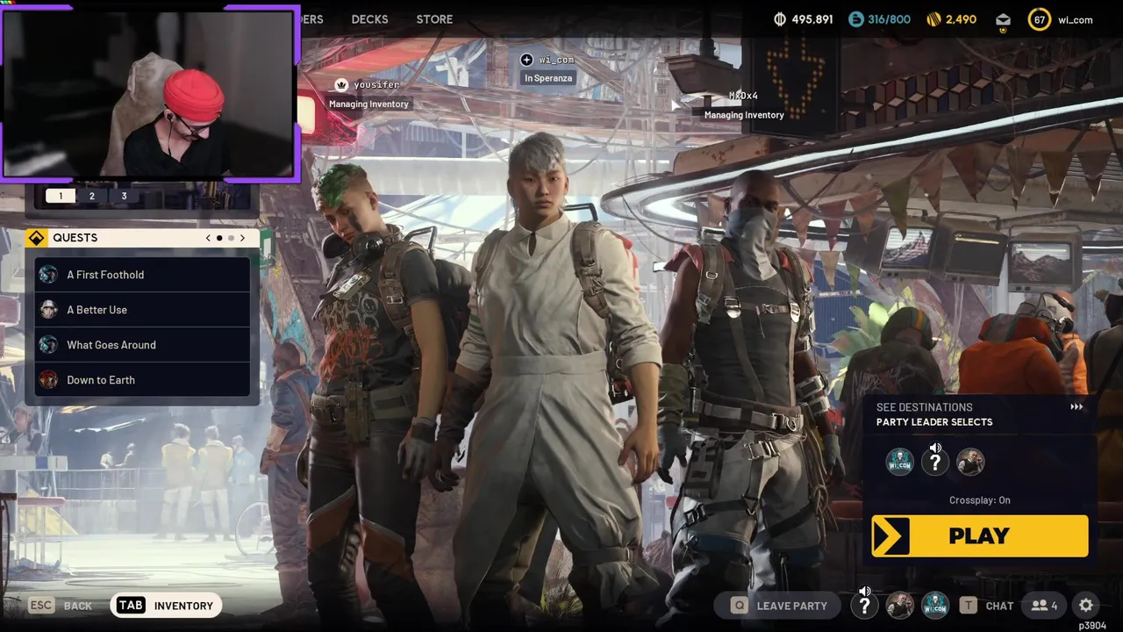
Task: Click the speaker icon above bottom-bar question mark
Action: (x=865, y=592)
